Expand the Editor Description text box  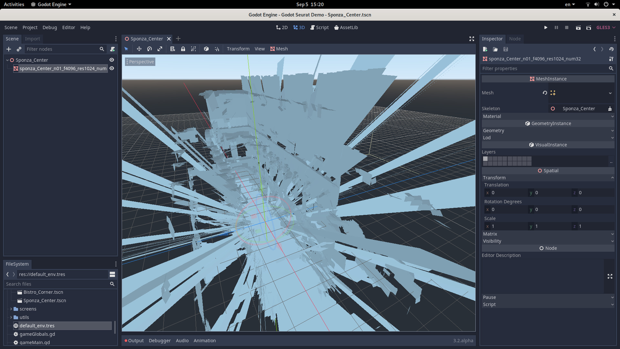pos(610,276)
